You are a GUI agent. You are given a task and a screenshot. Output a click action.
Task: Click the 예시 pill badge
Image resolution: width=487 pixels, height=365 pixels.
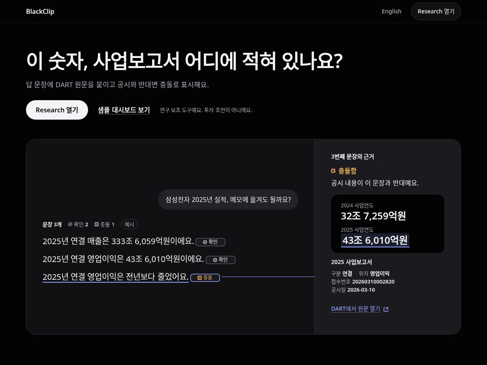pos(129,224)
